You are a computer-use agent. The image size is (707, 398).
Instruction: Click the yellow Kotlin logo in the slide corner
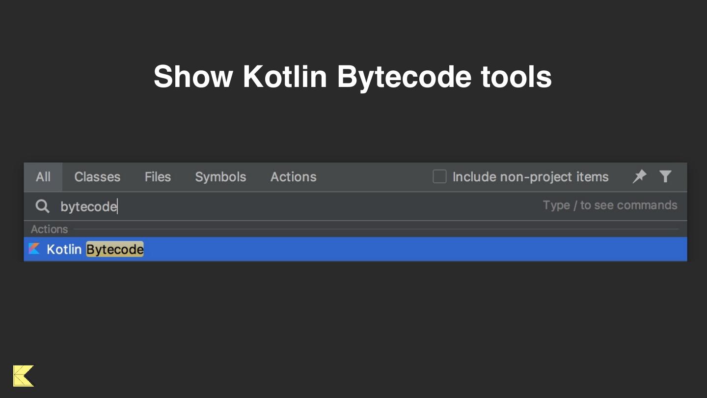(24, 376)
